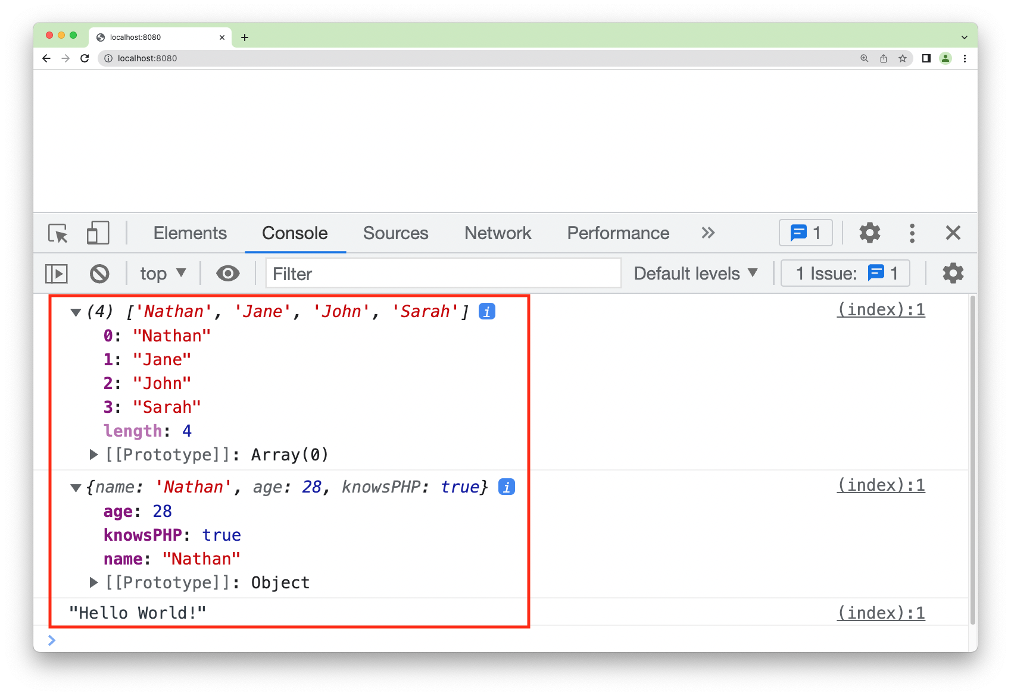
Task: Open the DevTools three-dot customize menu
Action: [912, 233]
